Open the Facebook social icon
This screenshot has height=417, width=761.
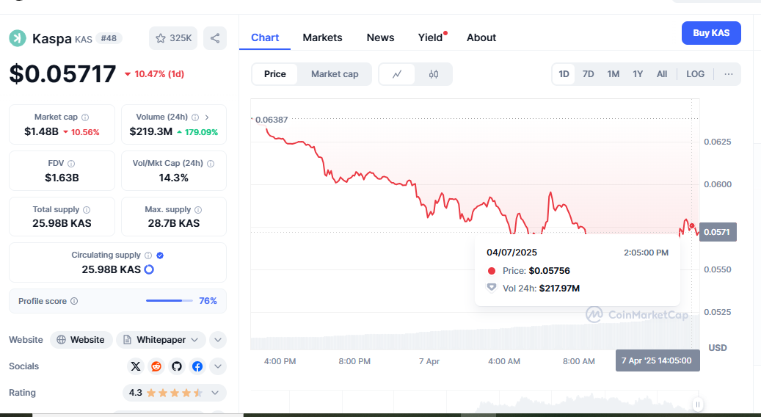[197, 366]
